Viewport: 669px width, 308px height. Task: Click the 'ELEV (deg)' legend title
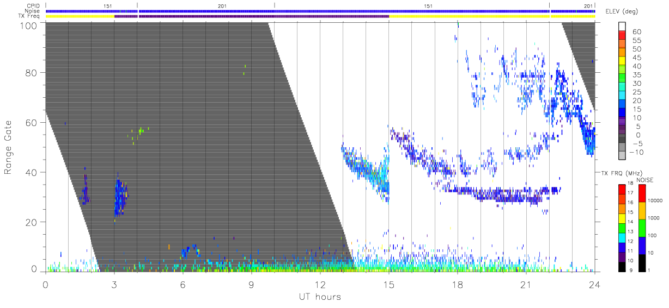pos(622,11)
